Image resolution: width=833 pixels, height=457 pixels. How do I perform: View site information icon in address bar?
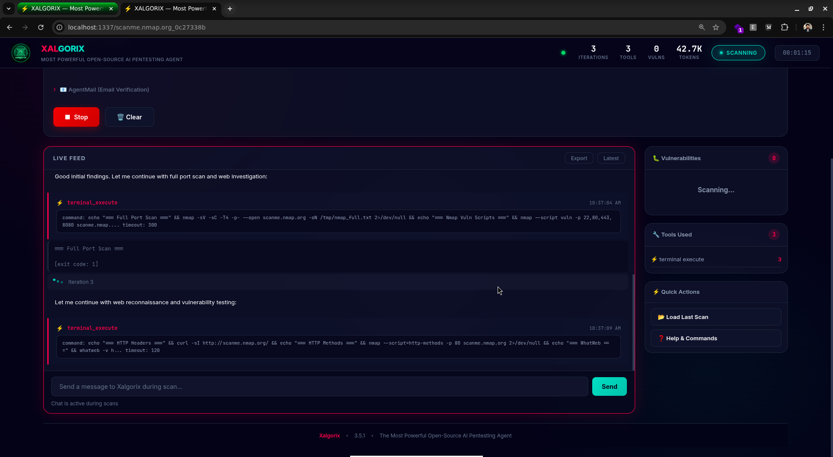click(x=60, y=27)
